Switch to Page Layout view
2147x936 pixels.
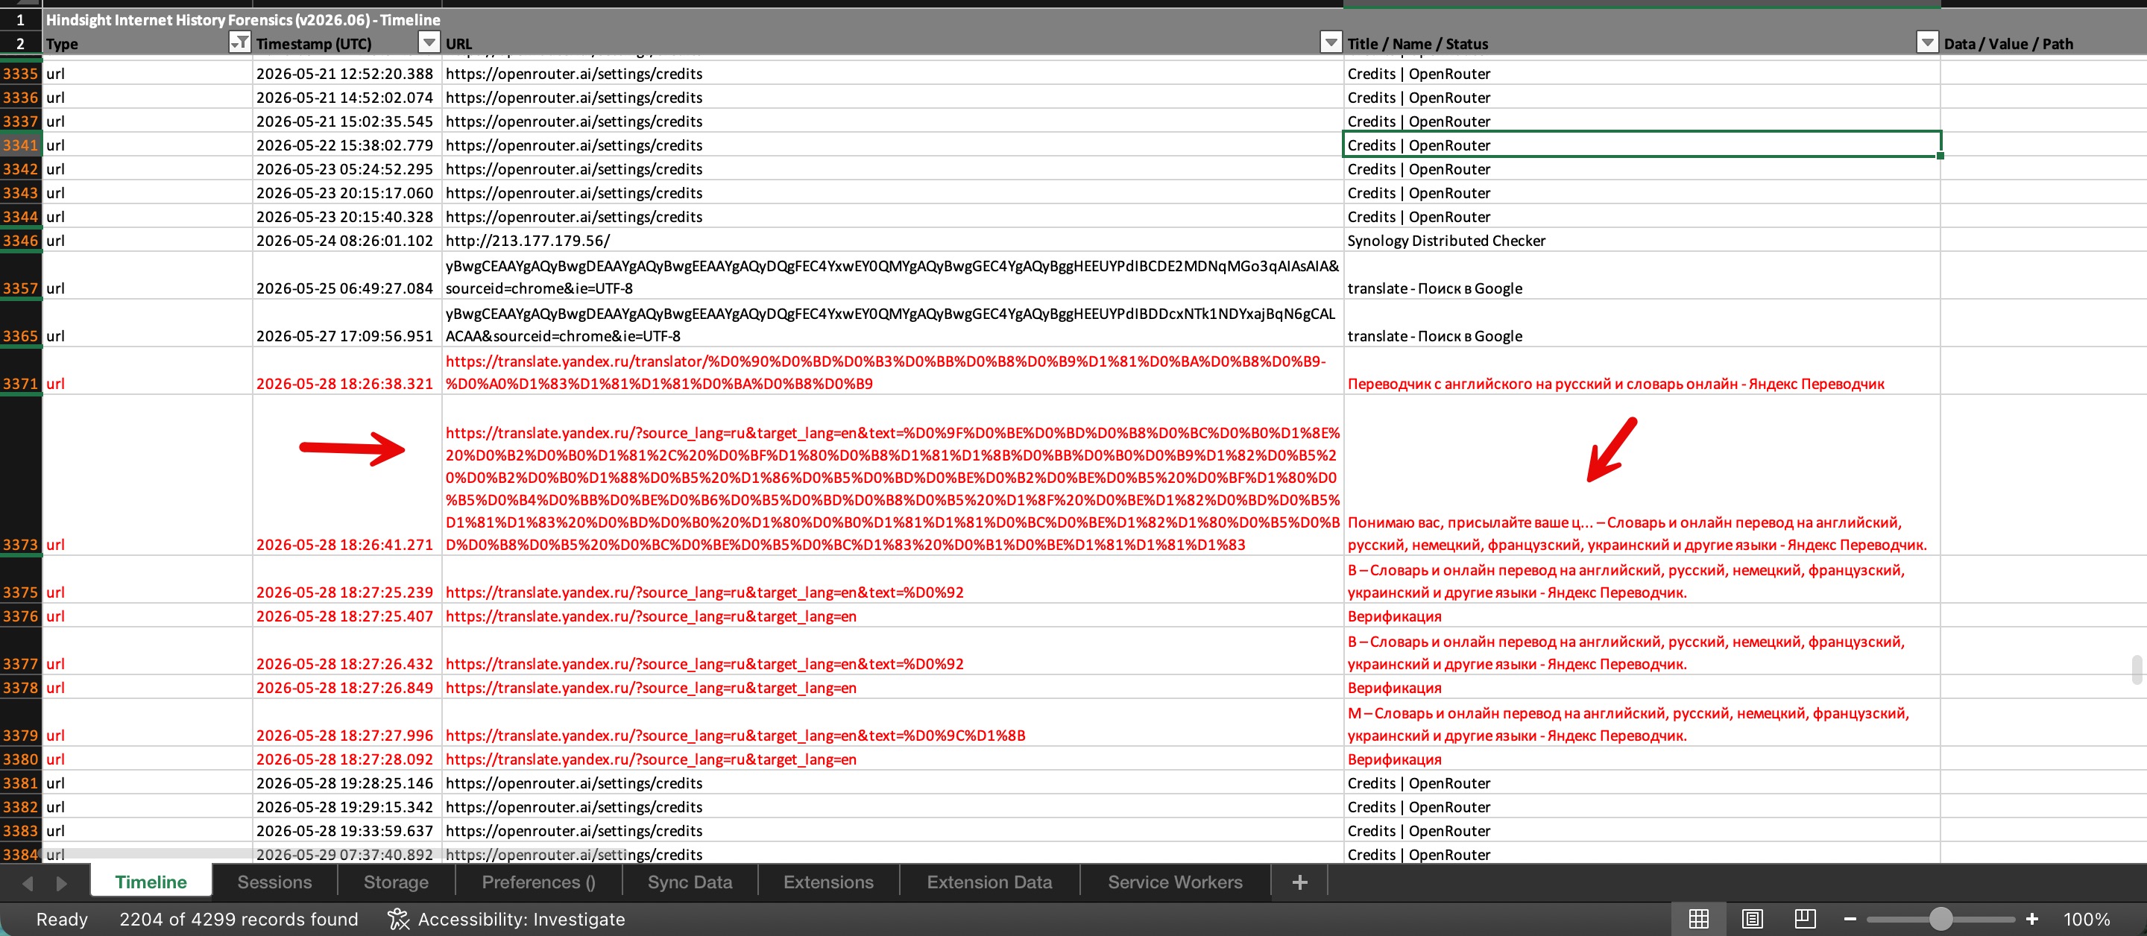(x=1752, y=919)
